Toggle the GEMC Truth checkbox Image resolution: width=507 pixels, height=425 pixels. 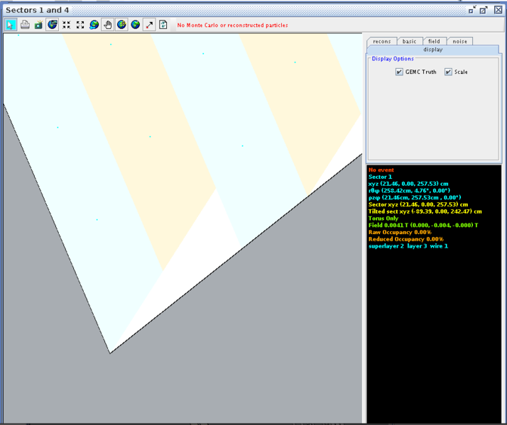399,72
